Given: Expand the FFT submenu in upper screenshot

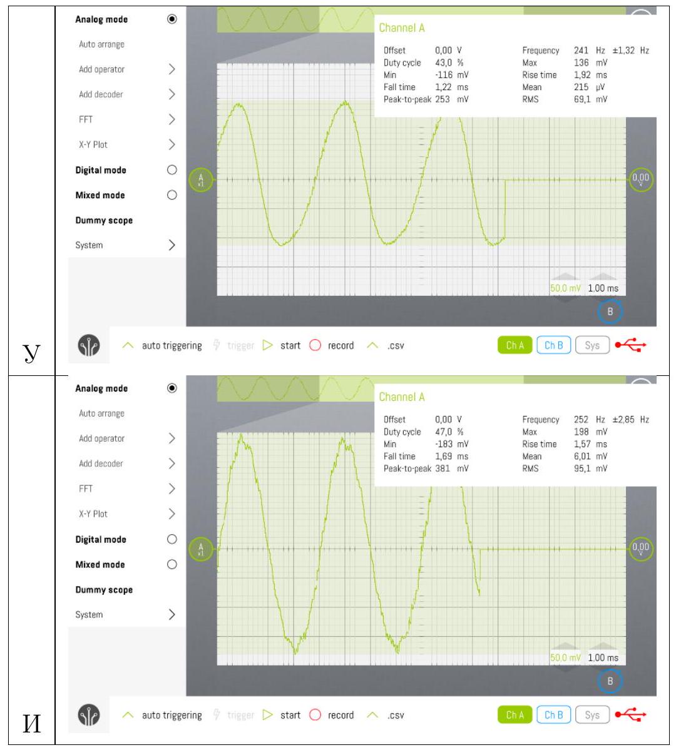Looking at the screenshot, I should coord(172,119).
